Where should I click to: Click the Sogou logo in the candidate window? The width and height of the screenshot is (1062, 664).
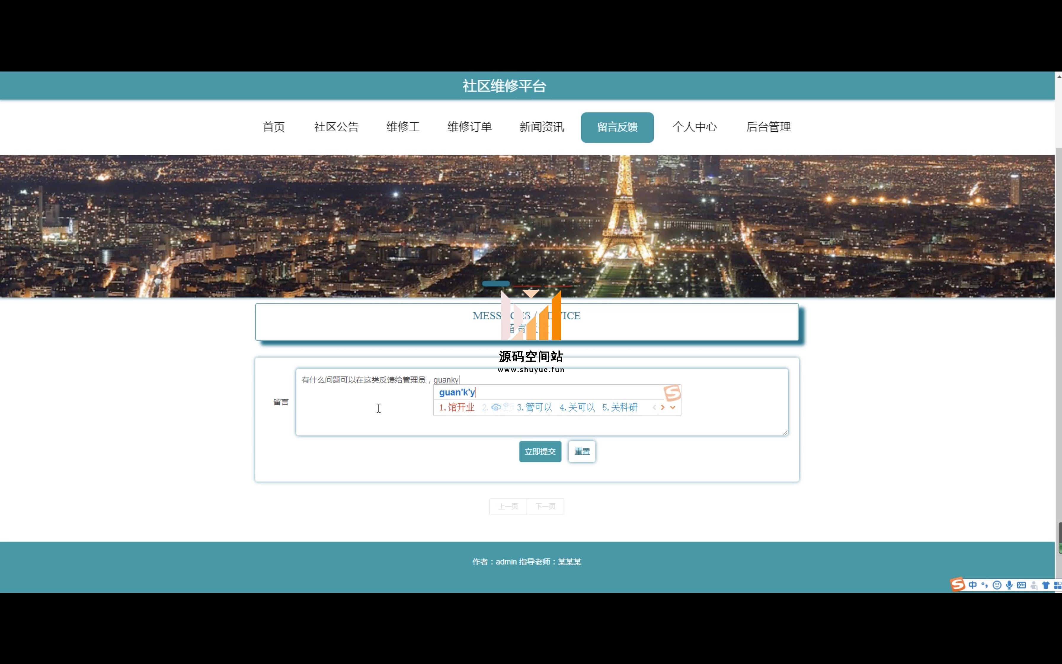[x=672, y=392]
